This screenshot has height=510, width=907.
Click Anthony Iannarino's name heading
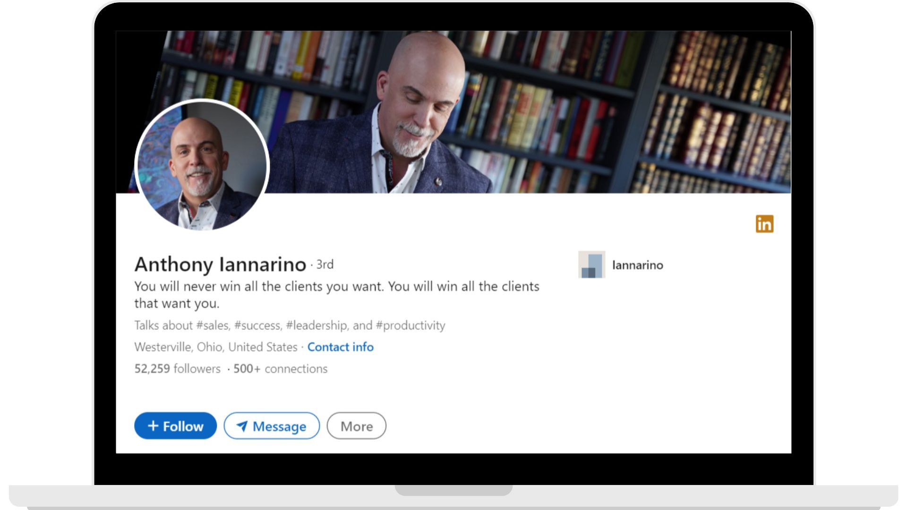220,264
